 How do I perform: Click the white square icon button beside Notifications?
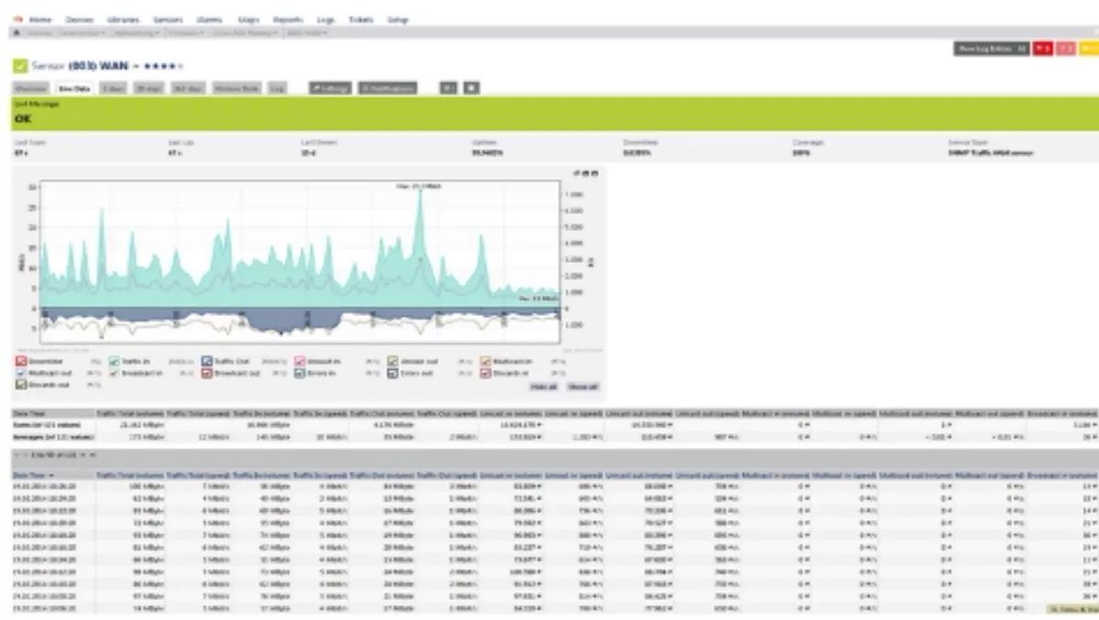471,88
